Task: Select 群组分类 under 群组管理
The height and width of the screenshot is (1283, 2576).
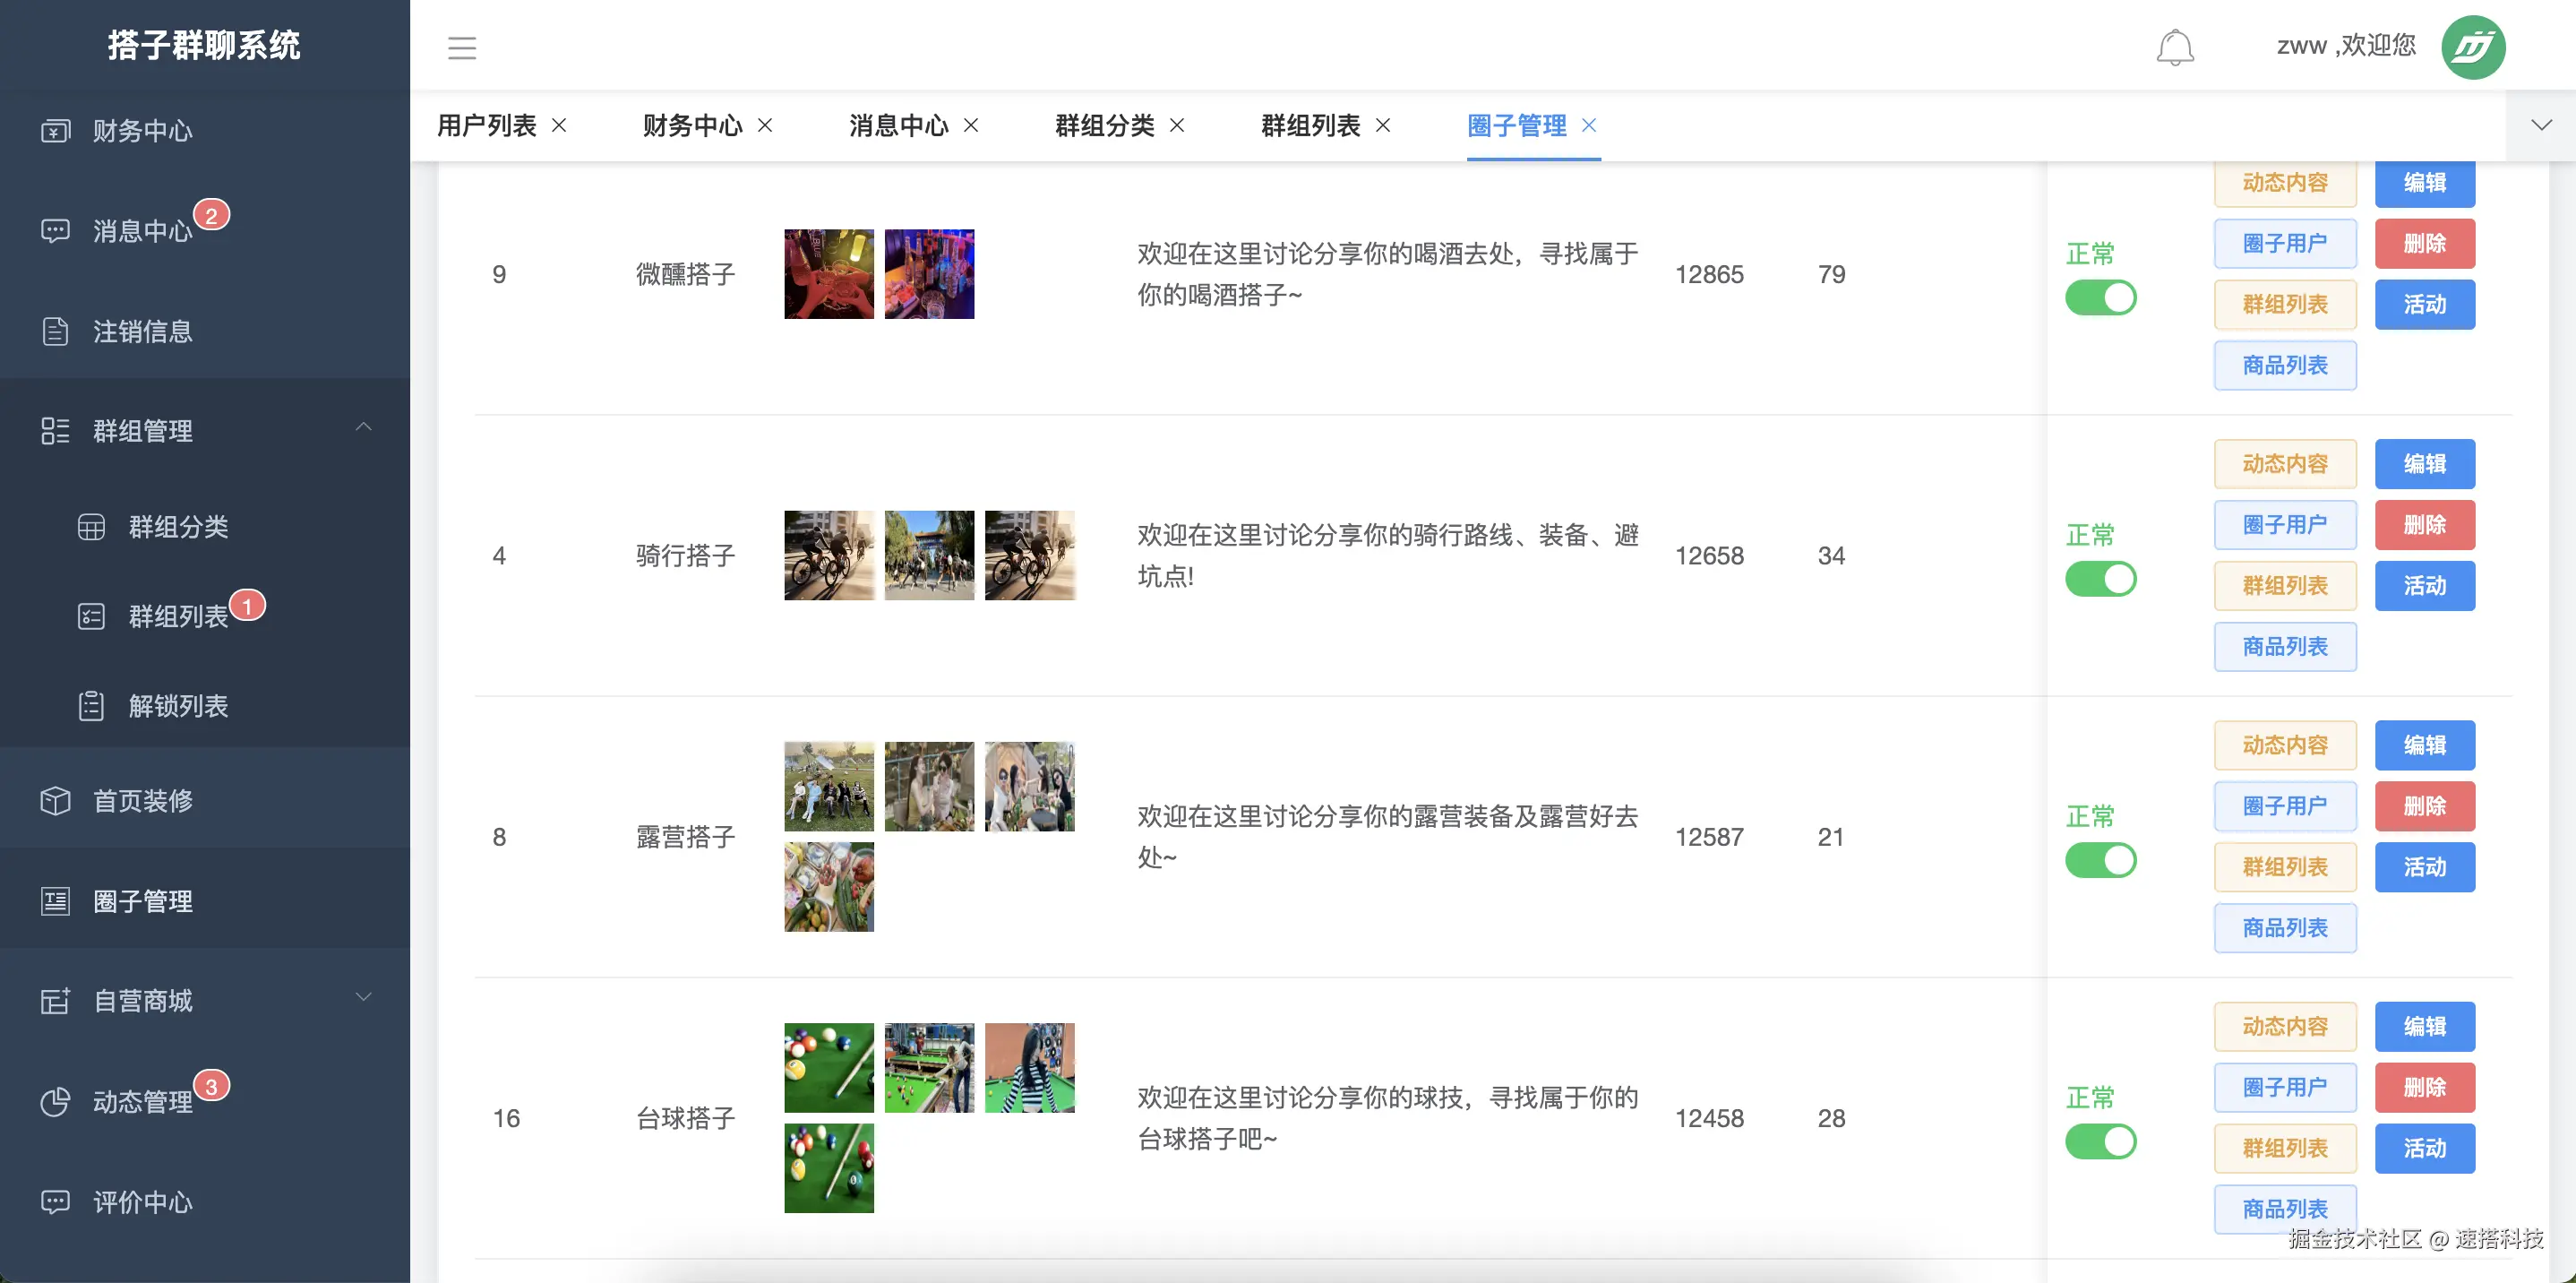Action: click(x=178, y=527)
